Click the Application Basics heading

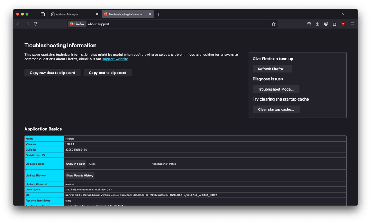(43, 129)
